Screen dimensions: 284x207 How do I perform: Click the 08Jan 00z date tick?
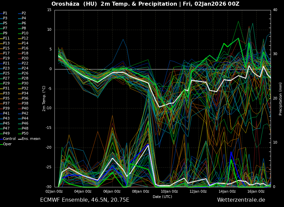(x=141, y=191)
